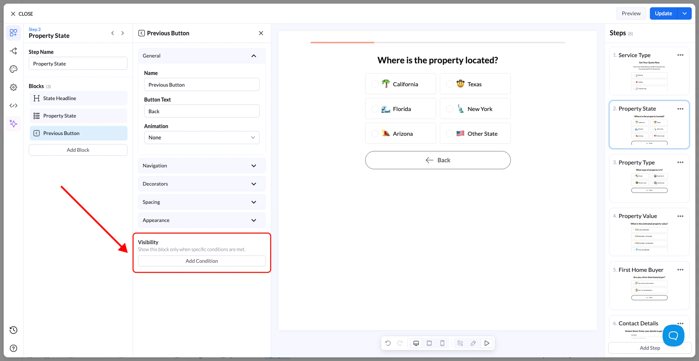Open the custom code icon in sidebar
This screenshot has height=361, width=699.
tap(13, 106)
